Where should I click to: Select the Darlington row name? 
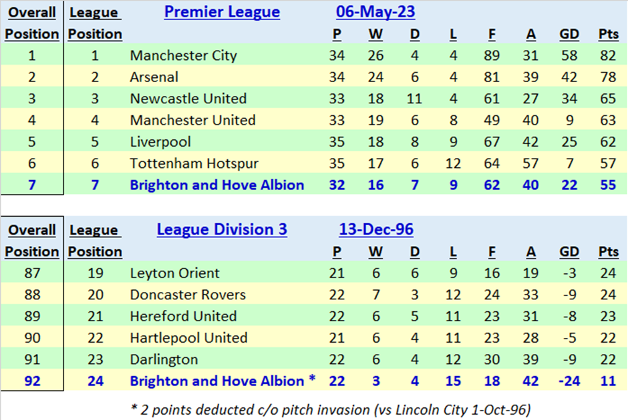(164, 359)
